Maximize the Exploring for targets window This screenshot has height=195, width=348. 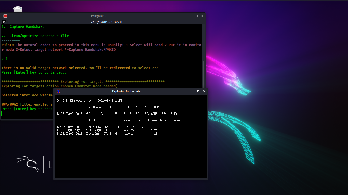click(x=198, y=91)
